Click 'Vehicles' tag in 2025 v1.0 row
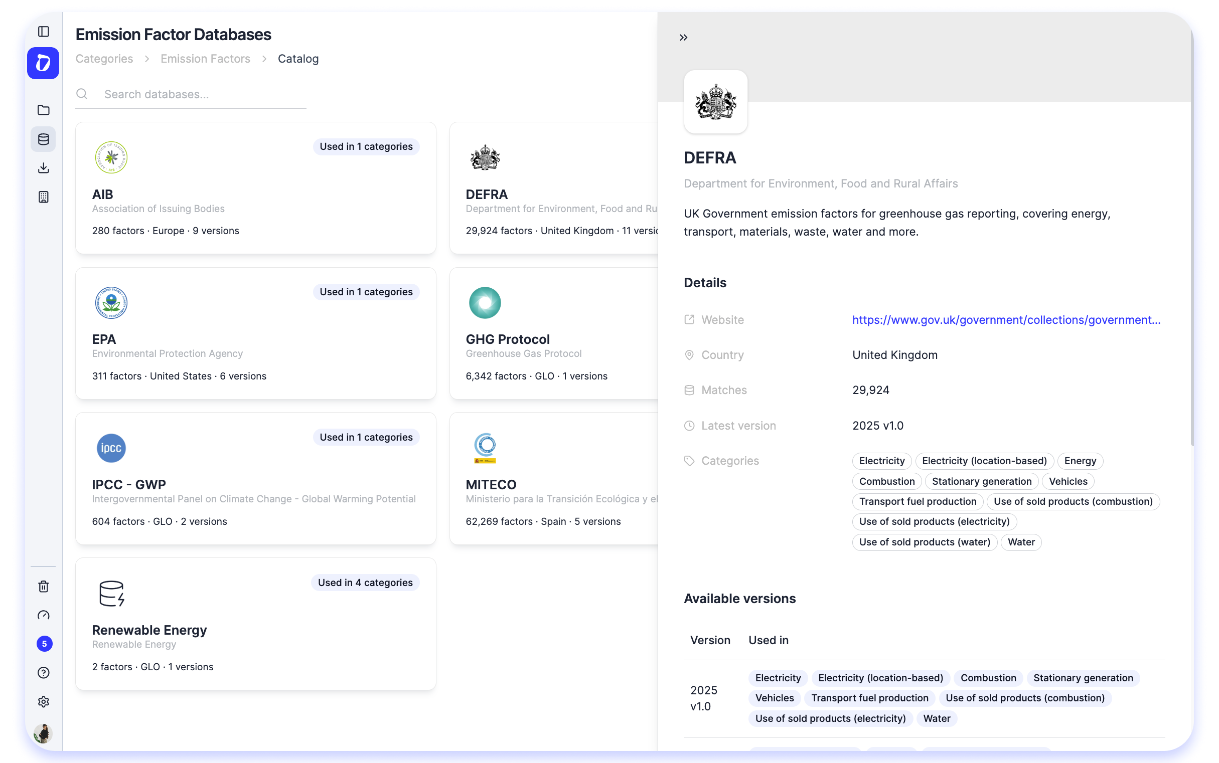The height and width of the screenshot is (763, 1219). (775, 698)
